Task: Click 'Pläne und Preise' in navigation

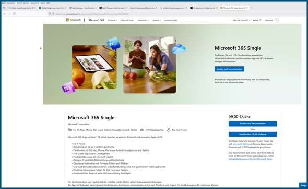Action: [x=127, y=20]
